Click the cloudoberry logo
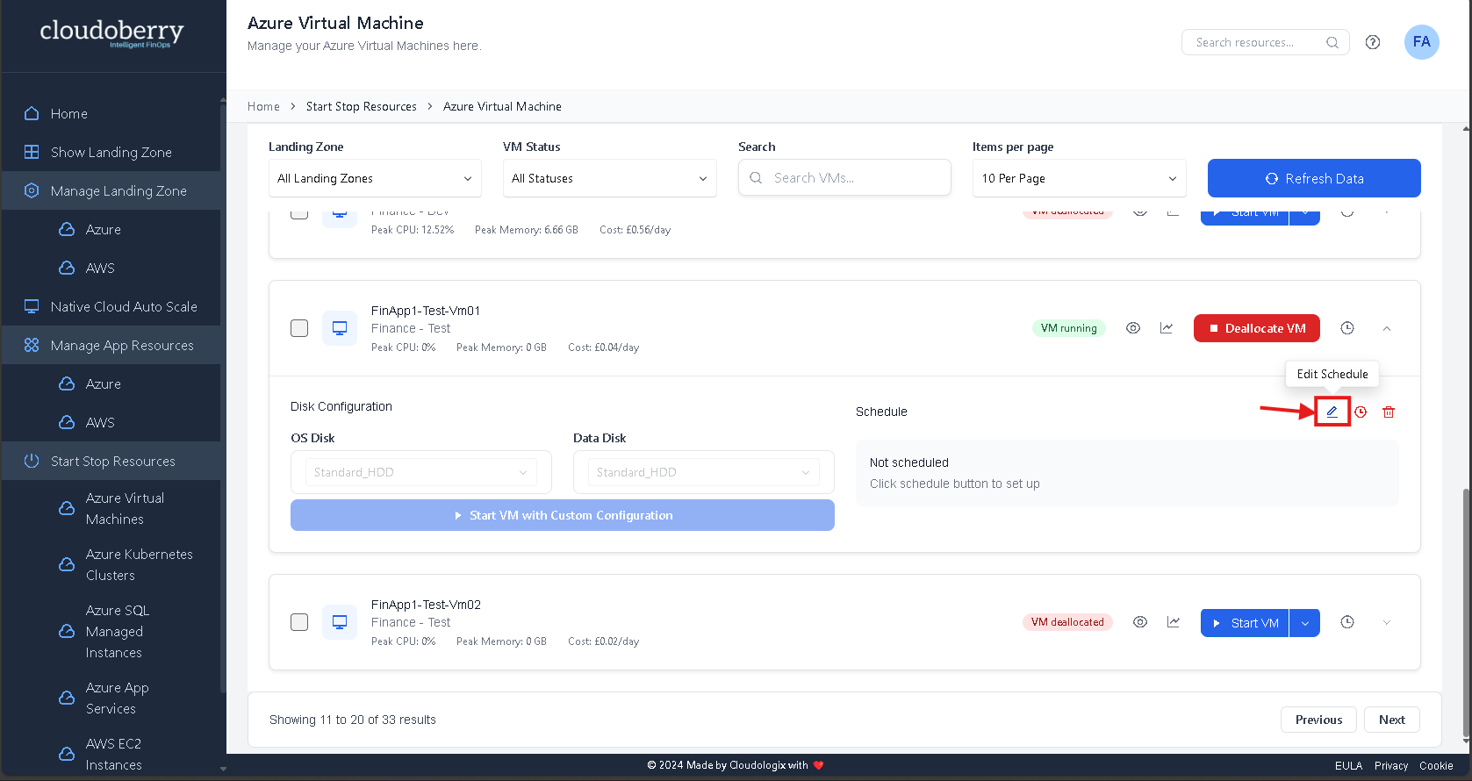 coord(112,33)
